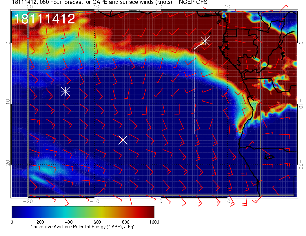Click the white asterisk marker near the equator

pos(205,40)
